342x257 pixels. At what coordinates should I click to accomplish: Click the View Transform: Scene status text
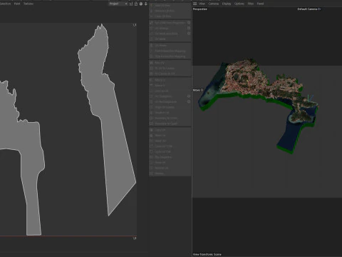[x=207, y=254]
